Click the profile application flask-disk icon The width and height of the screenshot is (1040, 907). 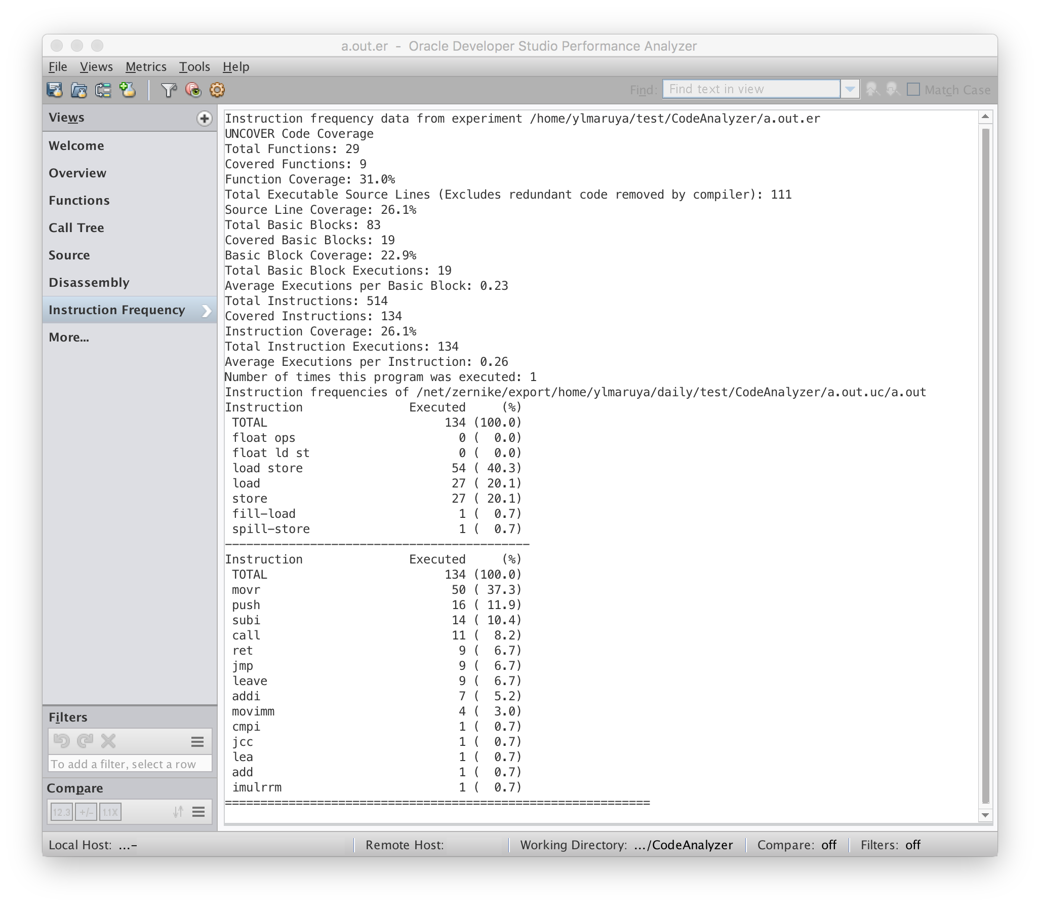(x=55, y=90)
